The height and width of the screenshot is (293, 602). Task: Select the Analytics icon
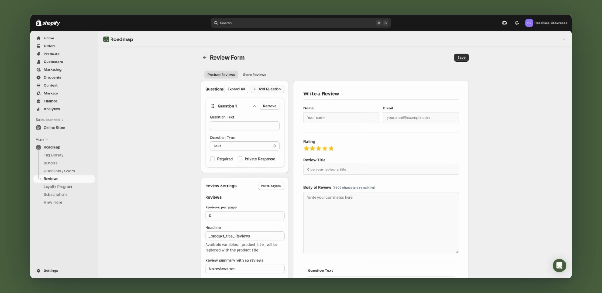tap(42, 109)
